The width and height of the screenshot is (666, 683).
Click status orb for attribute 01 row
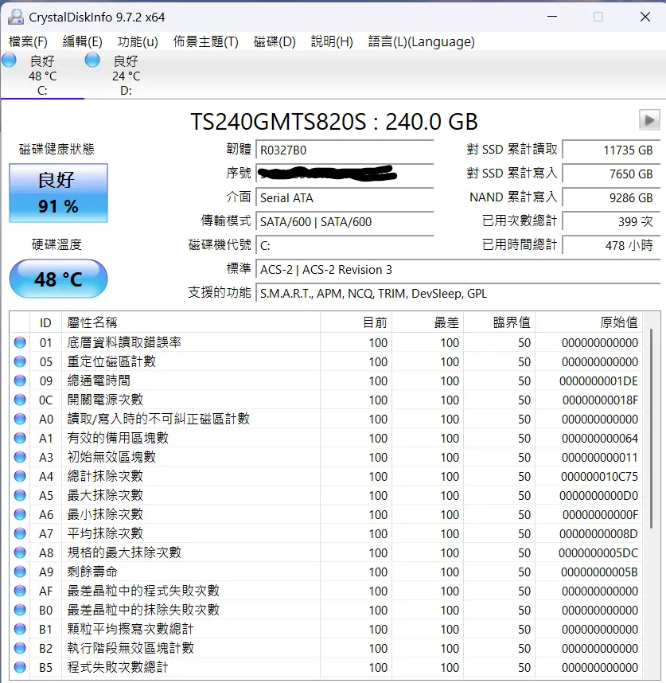point(20,342)
